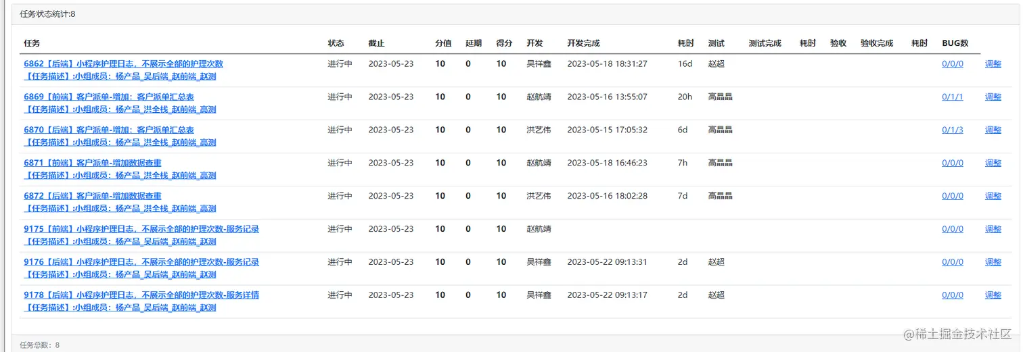The image size is (1023, 352).
Task: Open BUG count 0/0/0 in task 9178 row
Action: [x=953, y=295]
